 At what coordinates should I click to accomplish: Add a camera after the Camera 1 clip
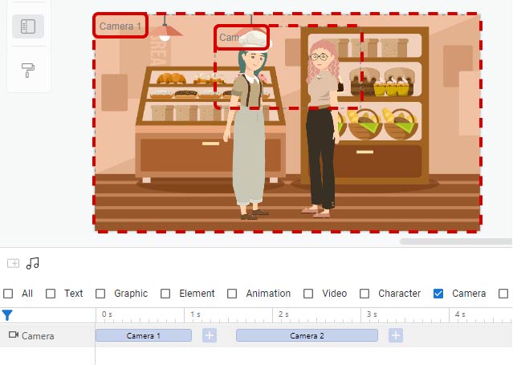[x=210, y=335]
